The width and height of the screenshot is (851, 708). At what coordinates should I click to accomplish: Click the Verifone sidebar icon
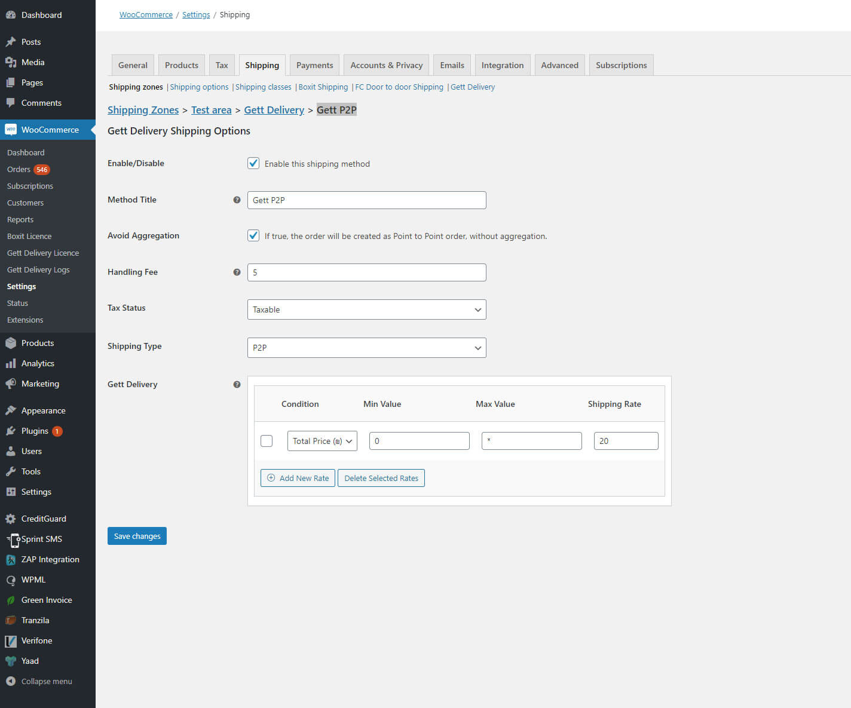11,641
